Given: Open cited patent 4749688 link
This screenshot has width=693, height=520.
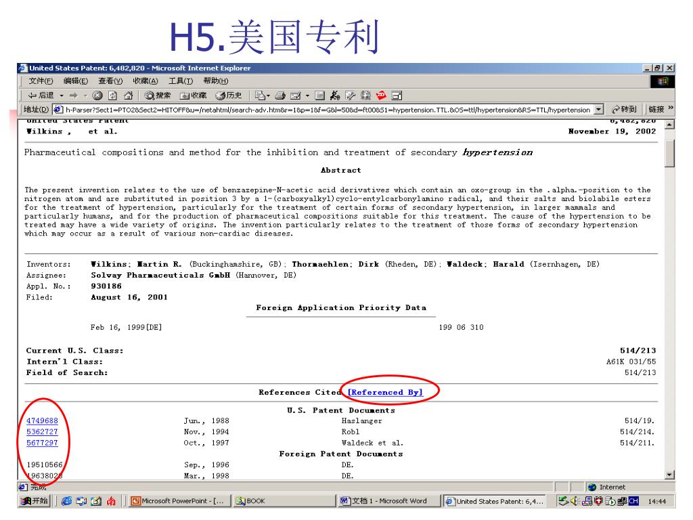Looking at the screenshot, I should pos(42,420).
